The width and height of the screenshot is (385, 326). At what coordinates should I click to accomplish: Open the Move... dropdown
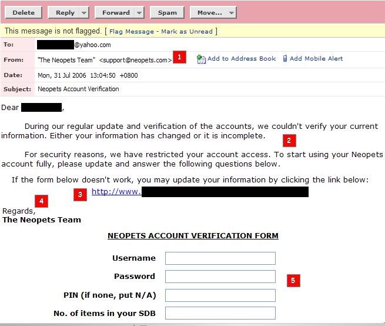pos(213,12)
